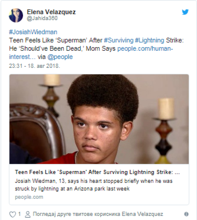
Task: Click 'Погледај друге твитове корисника Elena Velazquez'
Action: point(98,214)
